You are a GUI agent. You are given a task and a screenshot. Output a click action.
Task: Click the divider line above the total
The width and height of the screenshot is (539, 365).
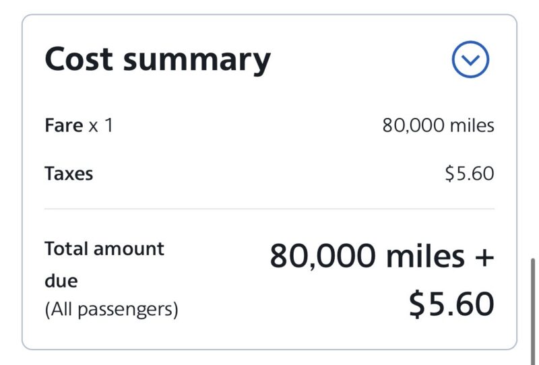[x=269, y=209]
